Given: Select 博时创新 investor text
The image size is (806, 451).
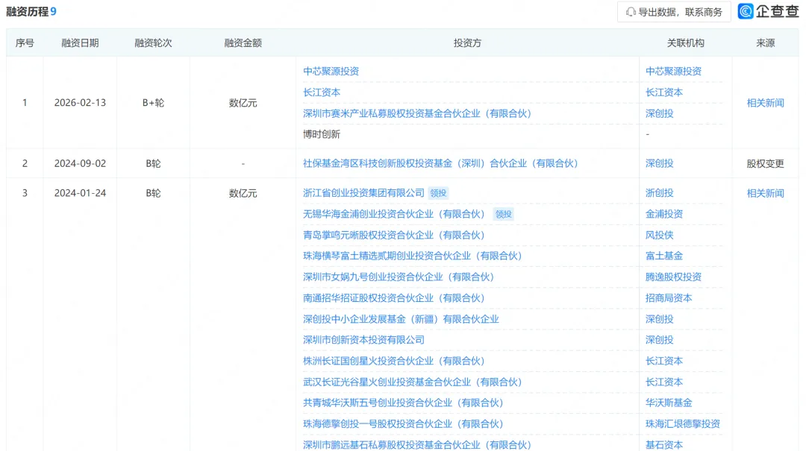Looking at the screenshot, I should pos(321,134).
